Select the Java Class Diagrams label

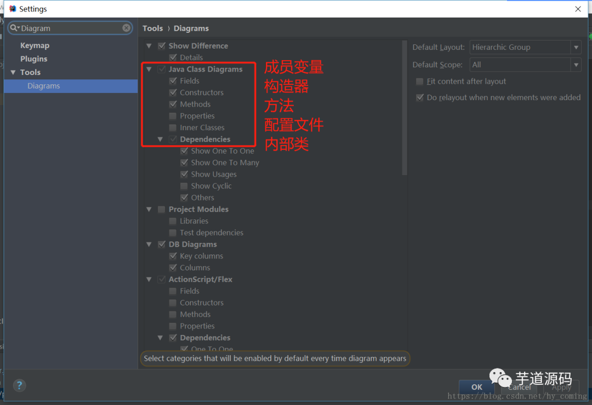[x=206, y=70]
